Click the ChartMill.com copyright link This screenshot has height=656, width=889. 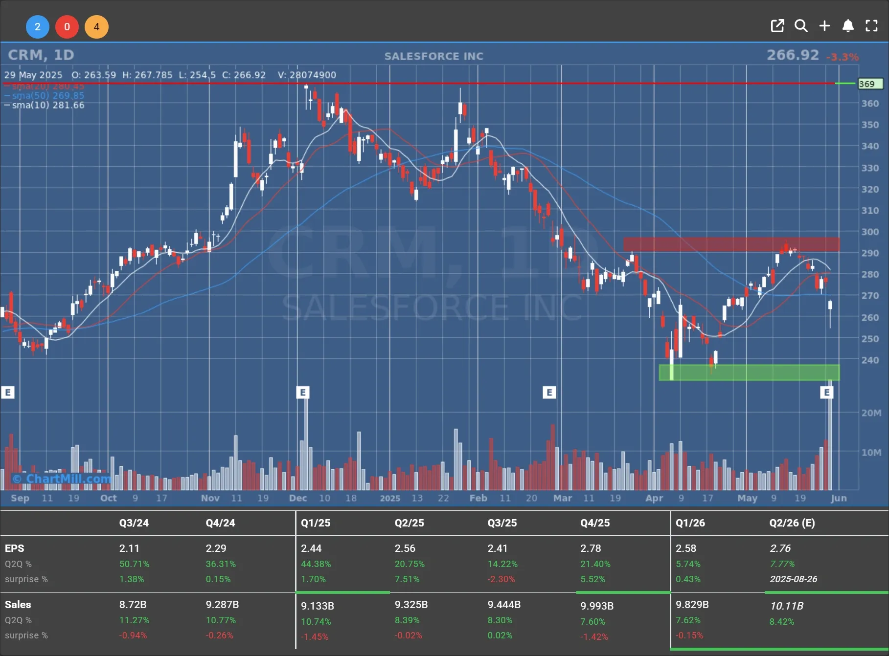pos(62,479)
